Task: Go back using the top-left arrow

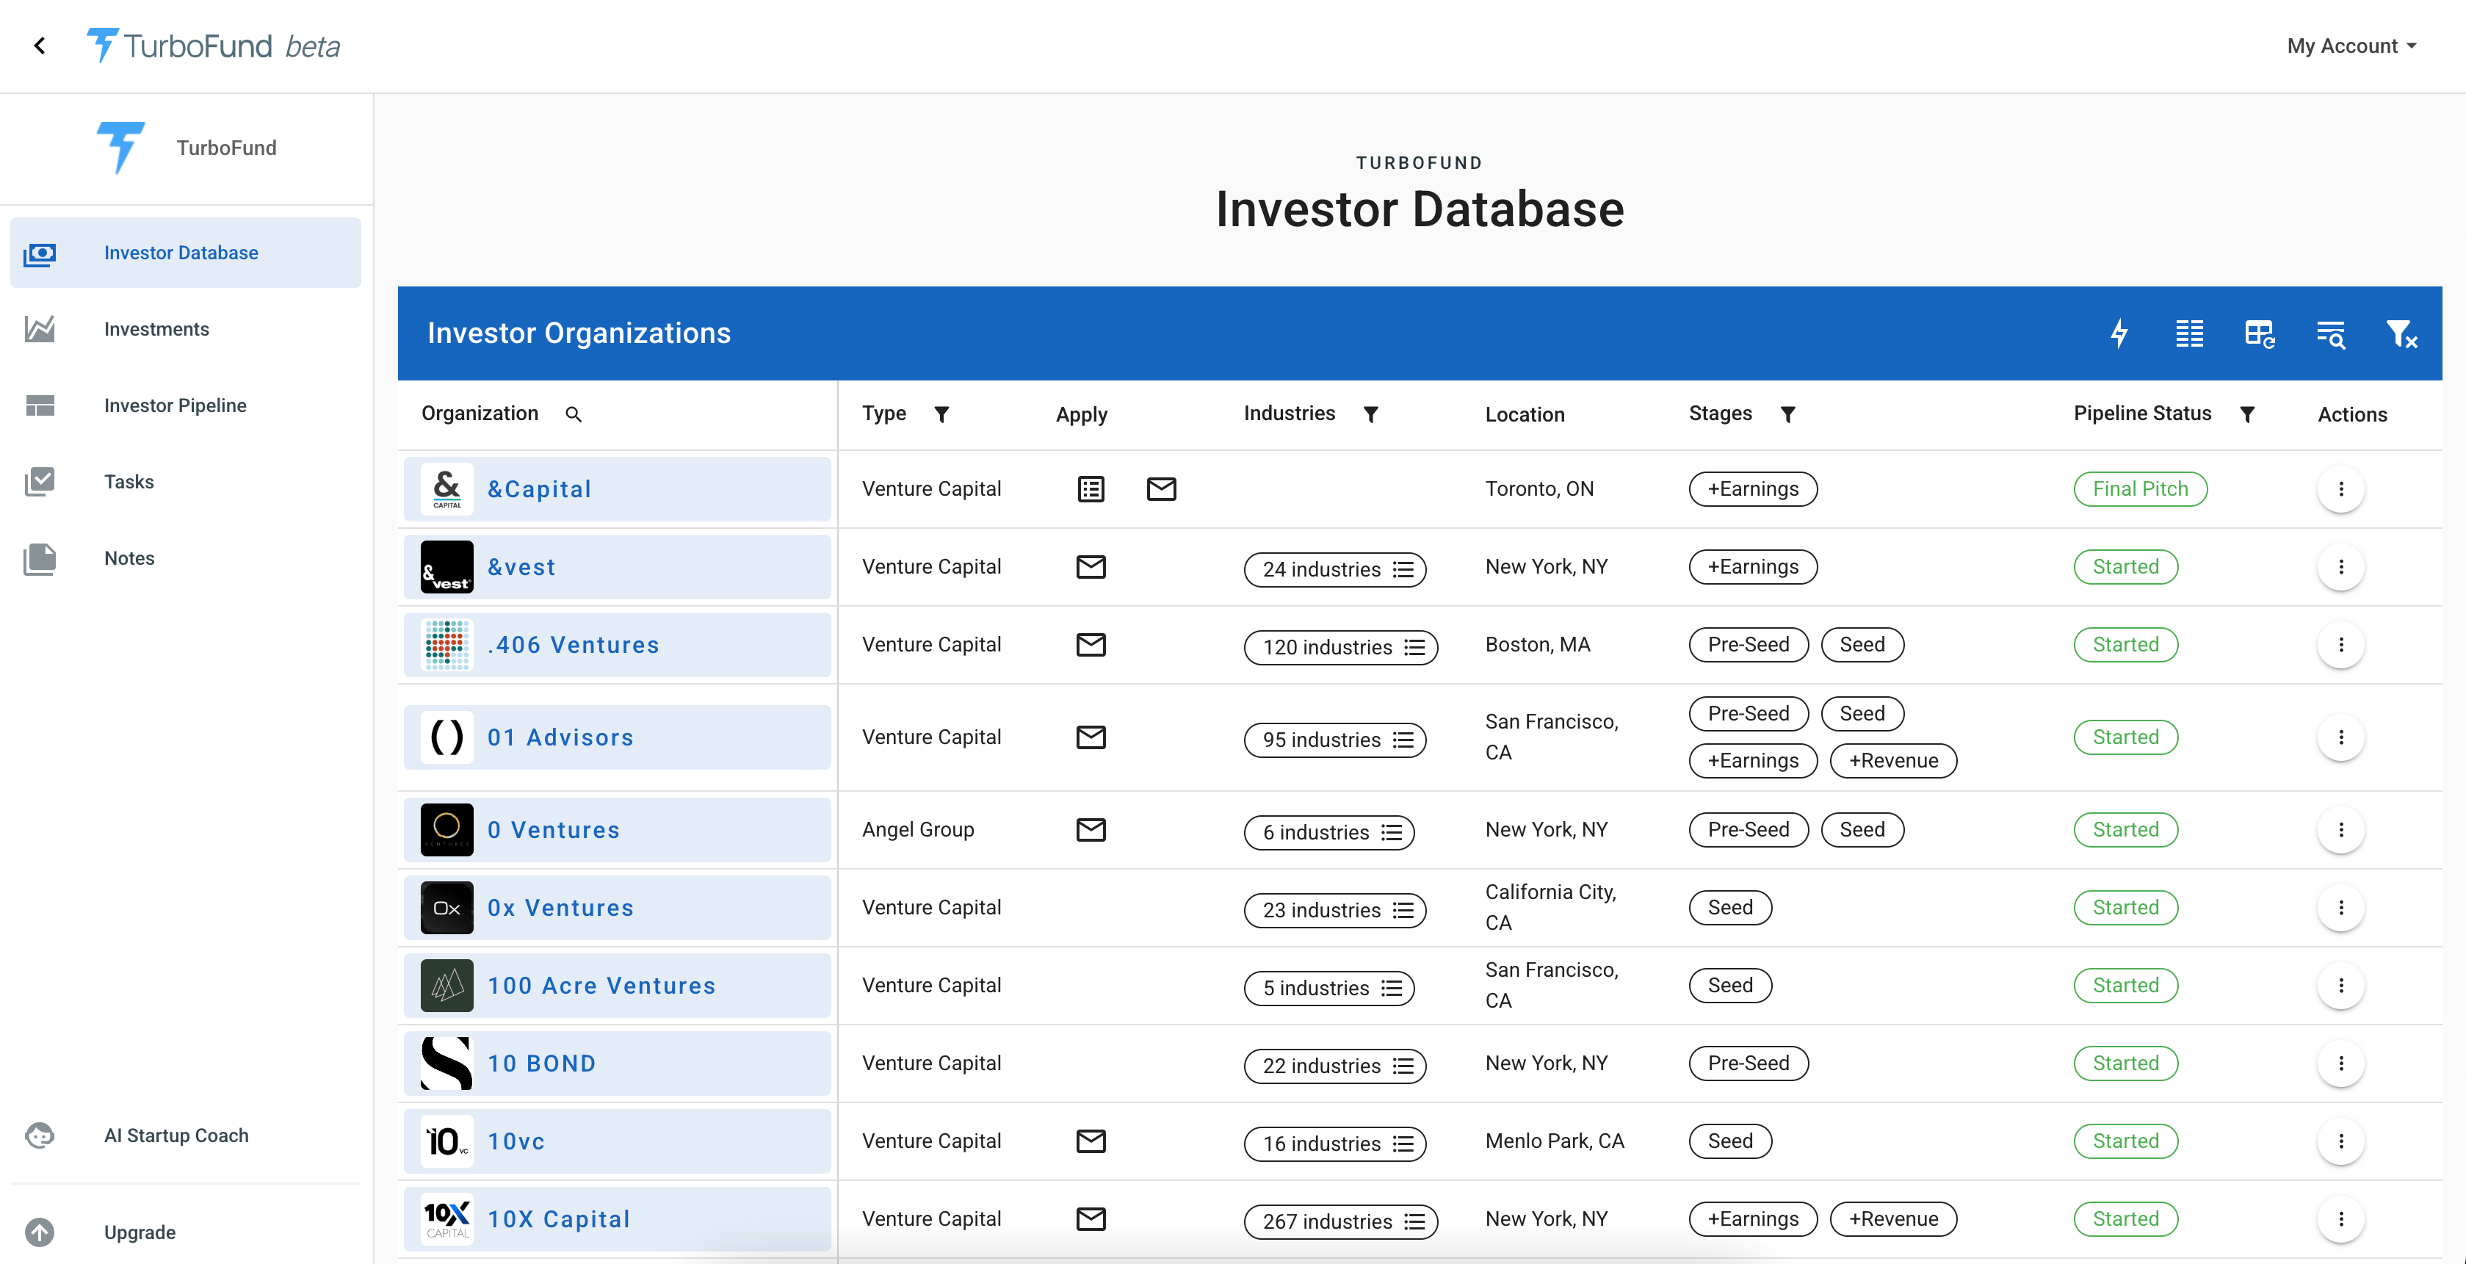Action: click(39, 45)
